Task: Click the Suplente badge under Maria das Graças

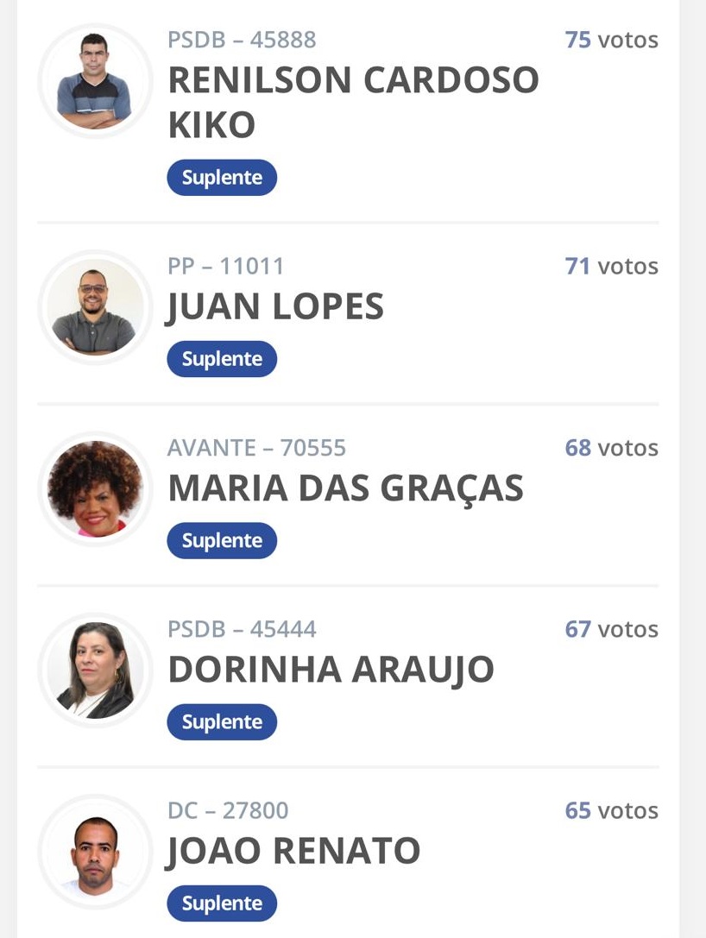Action: click(222, 540)
